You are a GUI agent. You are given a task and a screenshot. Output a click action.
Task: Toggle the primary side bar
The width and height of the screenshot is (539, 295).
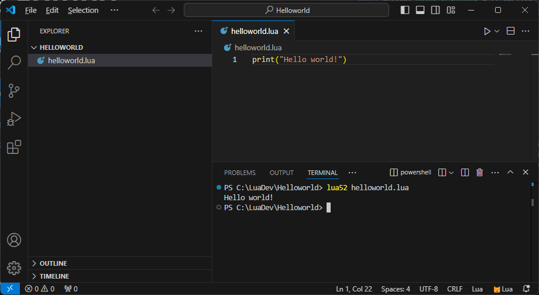pyautogui.click(x=405, y=11)
